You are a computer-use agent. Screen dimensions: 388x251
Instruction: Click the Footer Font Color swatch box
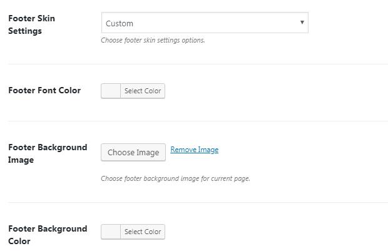(111, 91)
